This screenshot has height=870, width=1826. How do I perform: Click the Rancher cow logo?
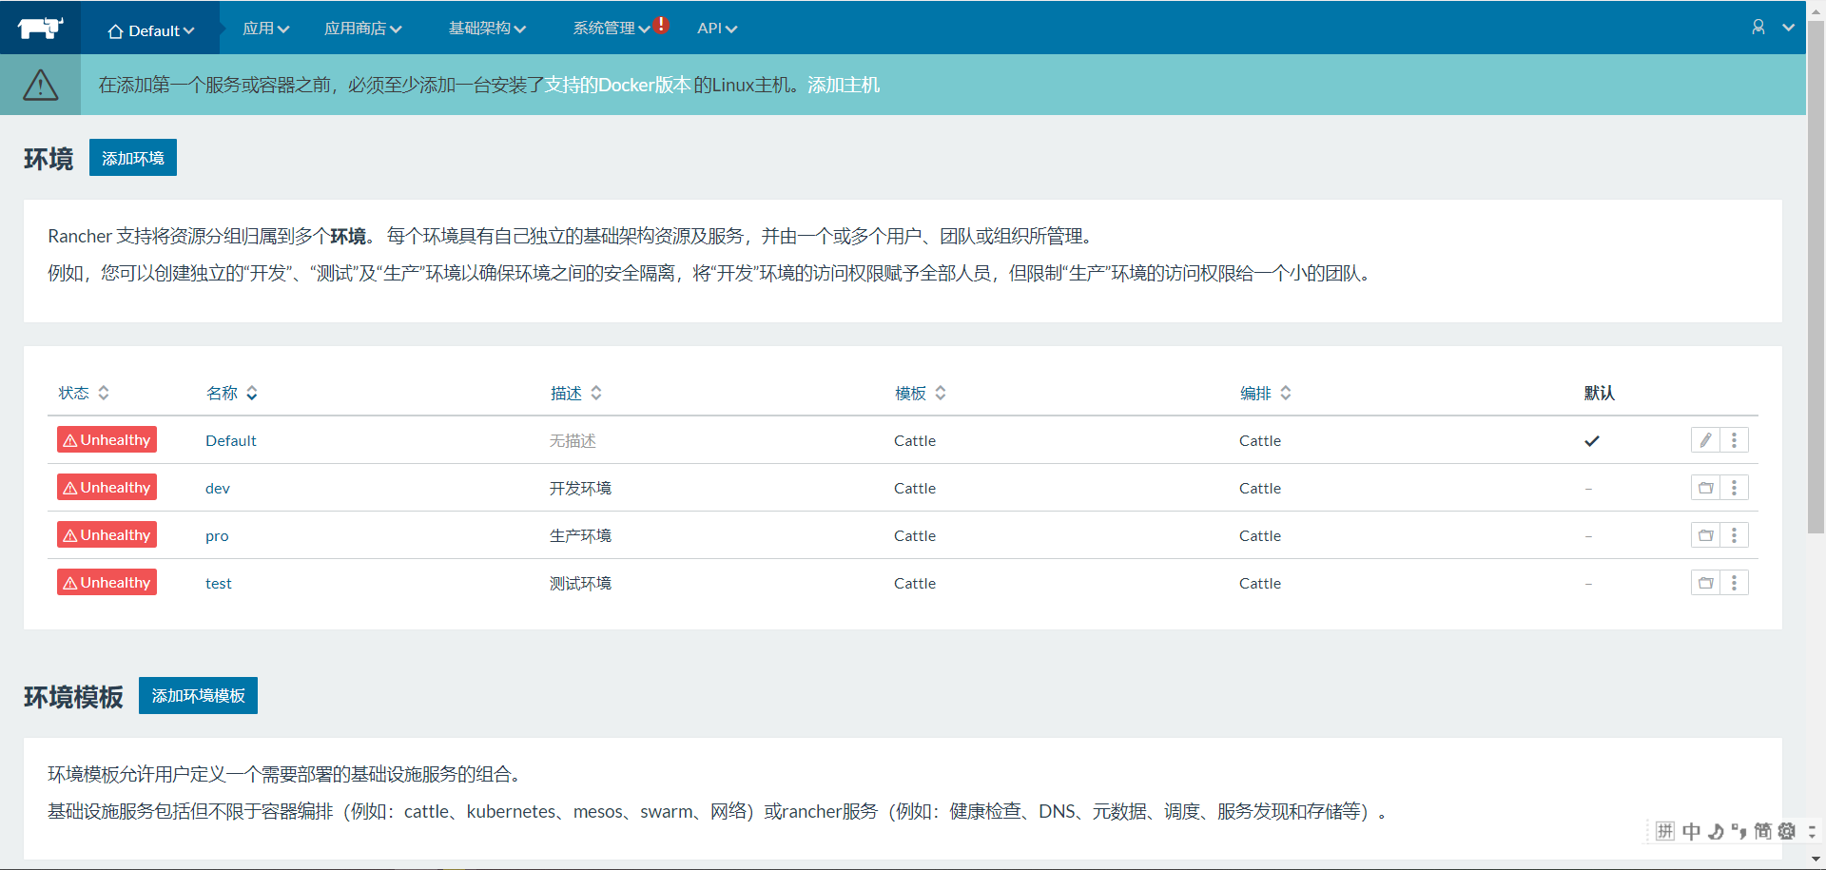40,28
